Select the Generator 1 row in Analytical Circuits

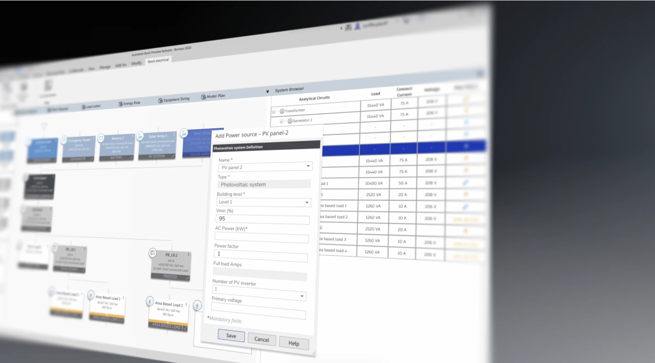click(315, 120)
